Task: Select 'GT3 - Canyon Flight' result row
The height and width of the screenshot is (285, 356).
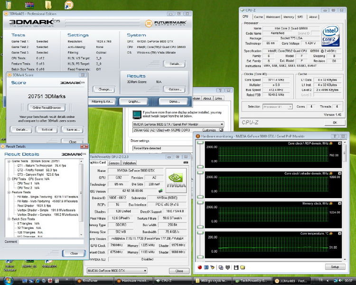Action: click(x=38, y=174)
